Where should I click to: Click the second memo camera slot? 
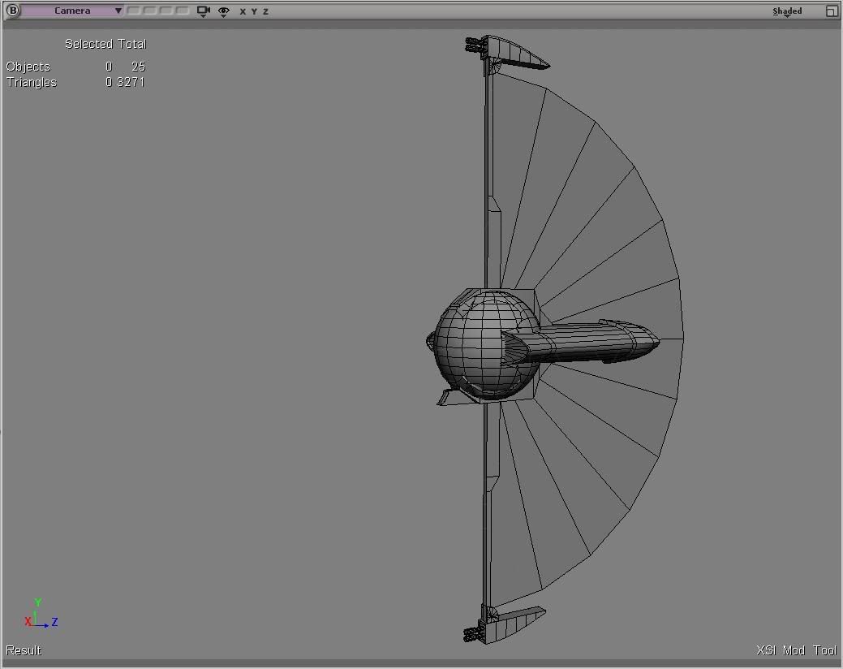pos(150,11)
